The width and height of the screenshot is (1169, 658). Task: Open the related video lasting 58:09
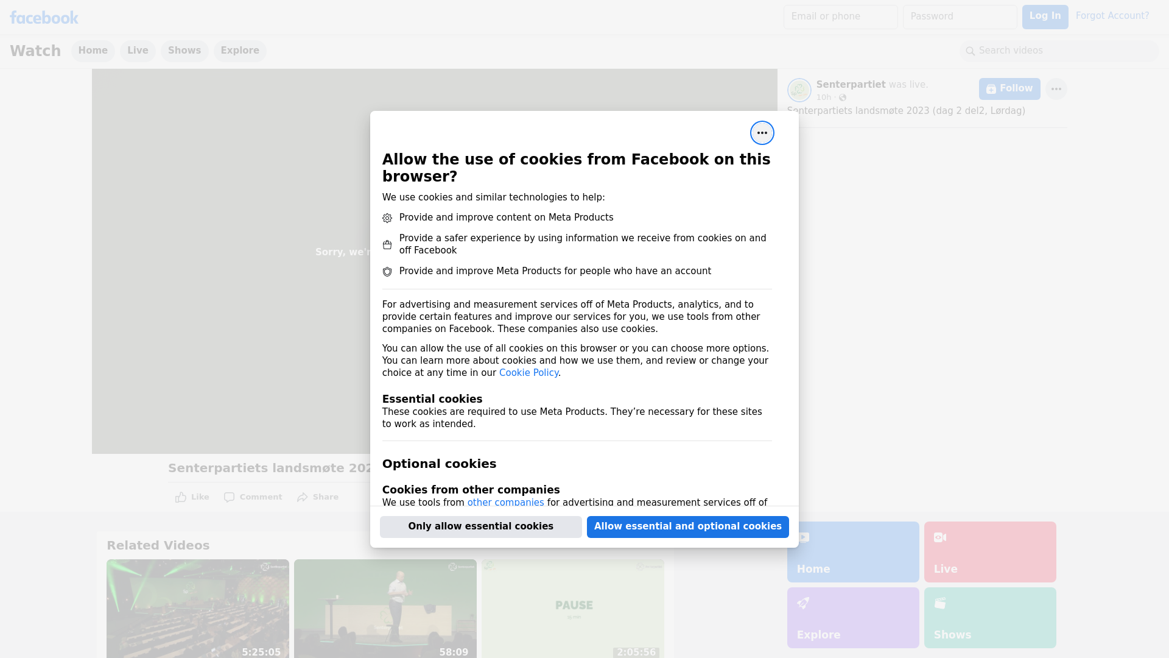click(385, 609)
